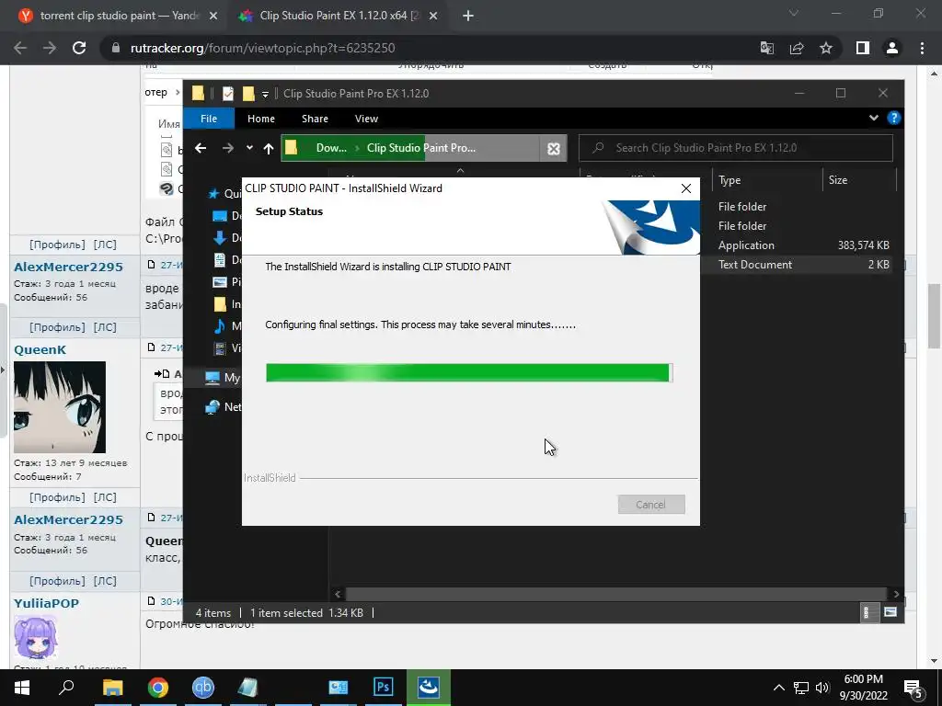Click the rutracker page vertical scrollbar
Screen dimensions: 942x706
coord(934,315)
